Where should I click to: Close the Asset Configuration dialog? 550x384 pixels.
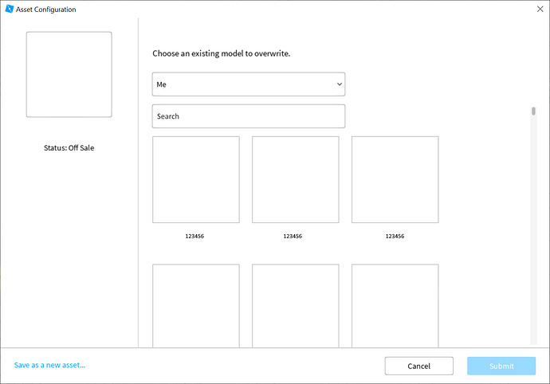pyautogui.click(x=540, y=10)
